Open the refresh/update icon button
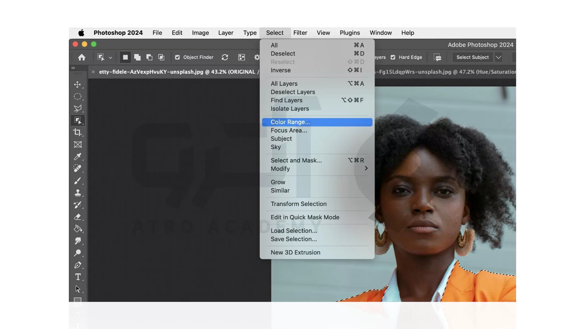This screenshot has height=329, width=585. 225,57
